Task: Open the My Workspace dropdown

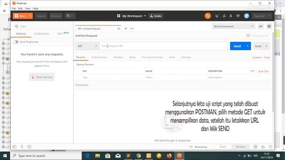Action: point(131,16)
